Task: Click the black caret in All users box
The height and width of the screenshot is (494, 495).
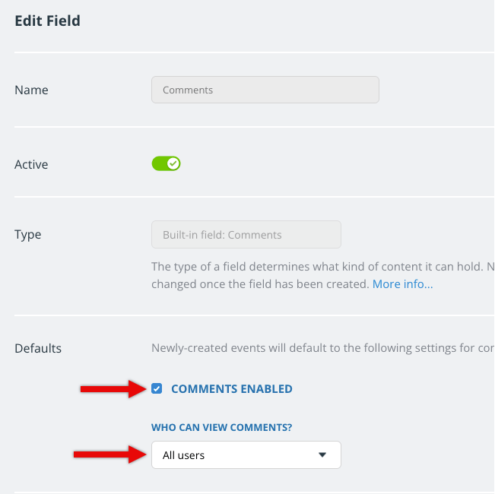Action: point(322,455)
